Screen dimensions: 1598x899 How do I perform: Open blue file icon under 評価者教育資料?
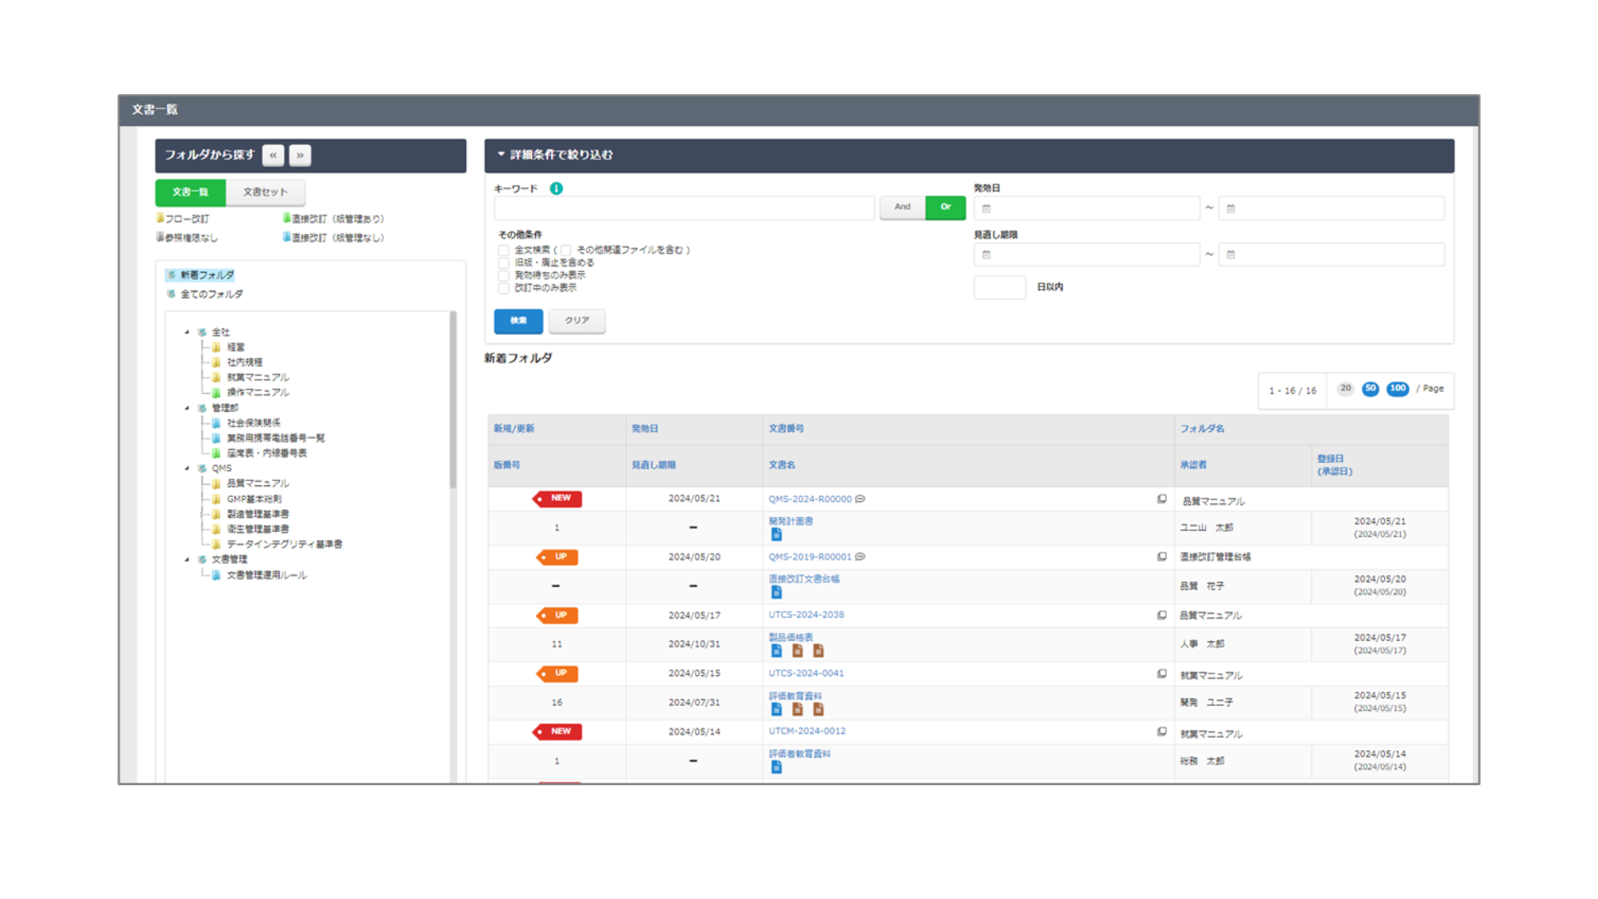[777, 767]
